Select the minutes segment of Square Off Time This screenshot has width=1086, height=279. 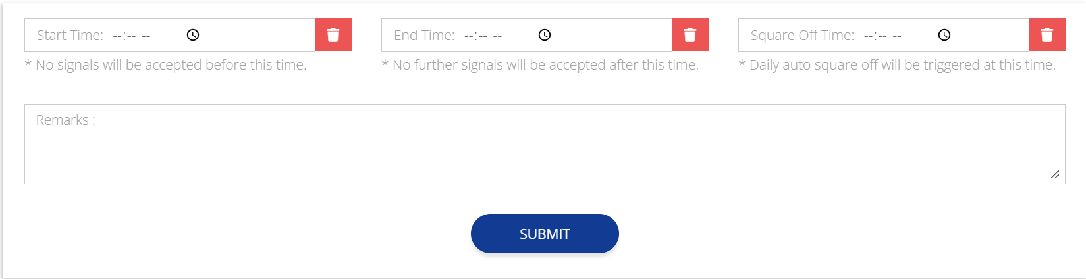(x=881, y=36)
